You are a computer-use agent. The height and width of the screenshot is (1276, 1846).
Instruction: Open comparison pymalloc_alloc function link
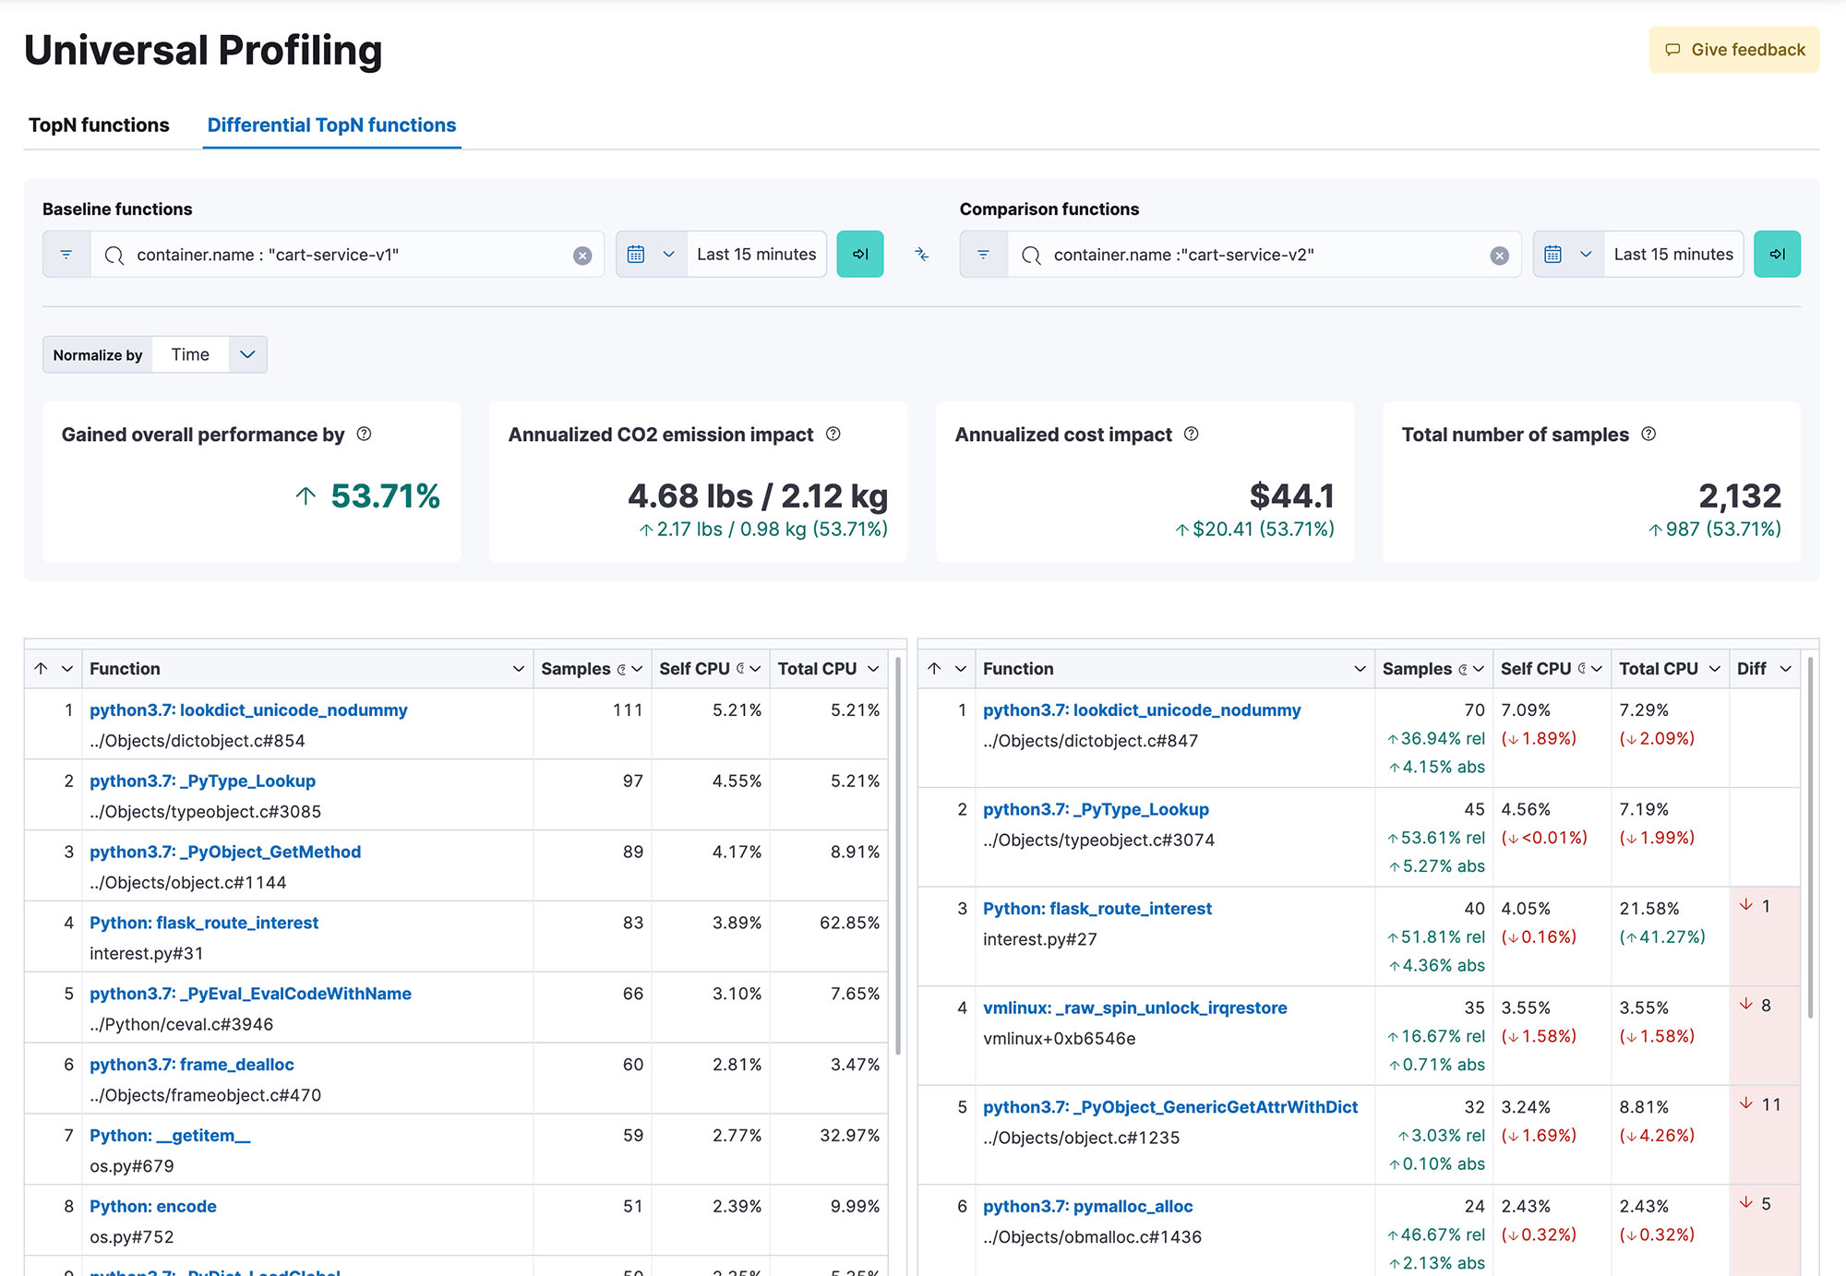pyautogui.click(x=1088, y=1207)
